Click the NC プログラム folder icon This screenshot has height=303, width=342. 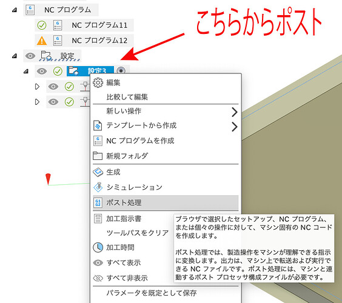[x=30, y=10]
